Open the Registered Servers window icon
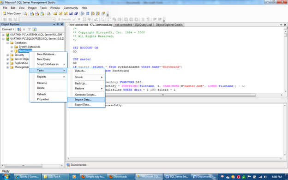 pos(83,13)
